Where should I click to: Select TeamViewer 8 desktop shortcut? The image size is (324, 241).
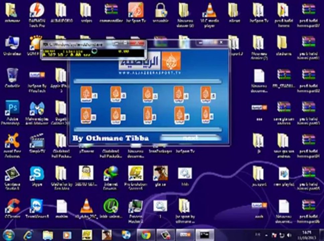click(37, 208)
